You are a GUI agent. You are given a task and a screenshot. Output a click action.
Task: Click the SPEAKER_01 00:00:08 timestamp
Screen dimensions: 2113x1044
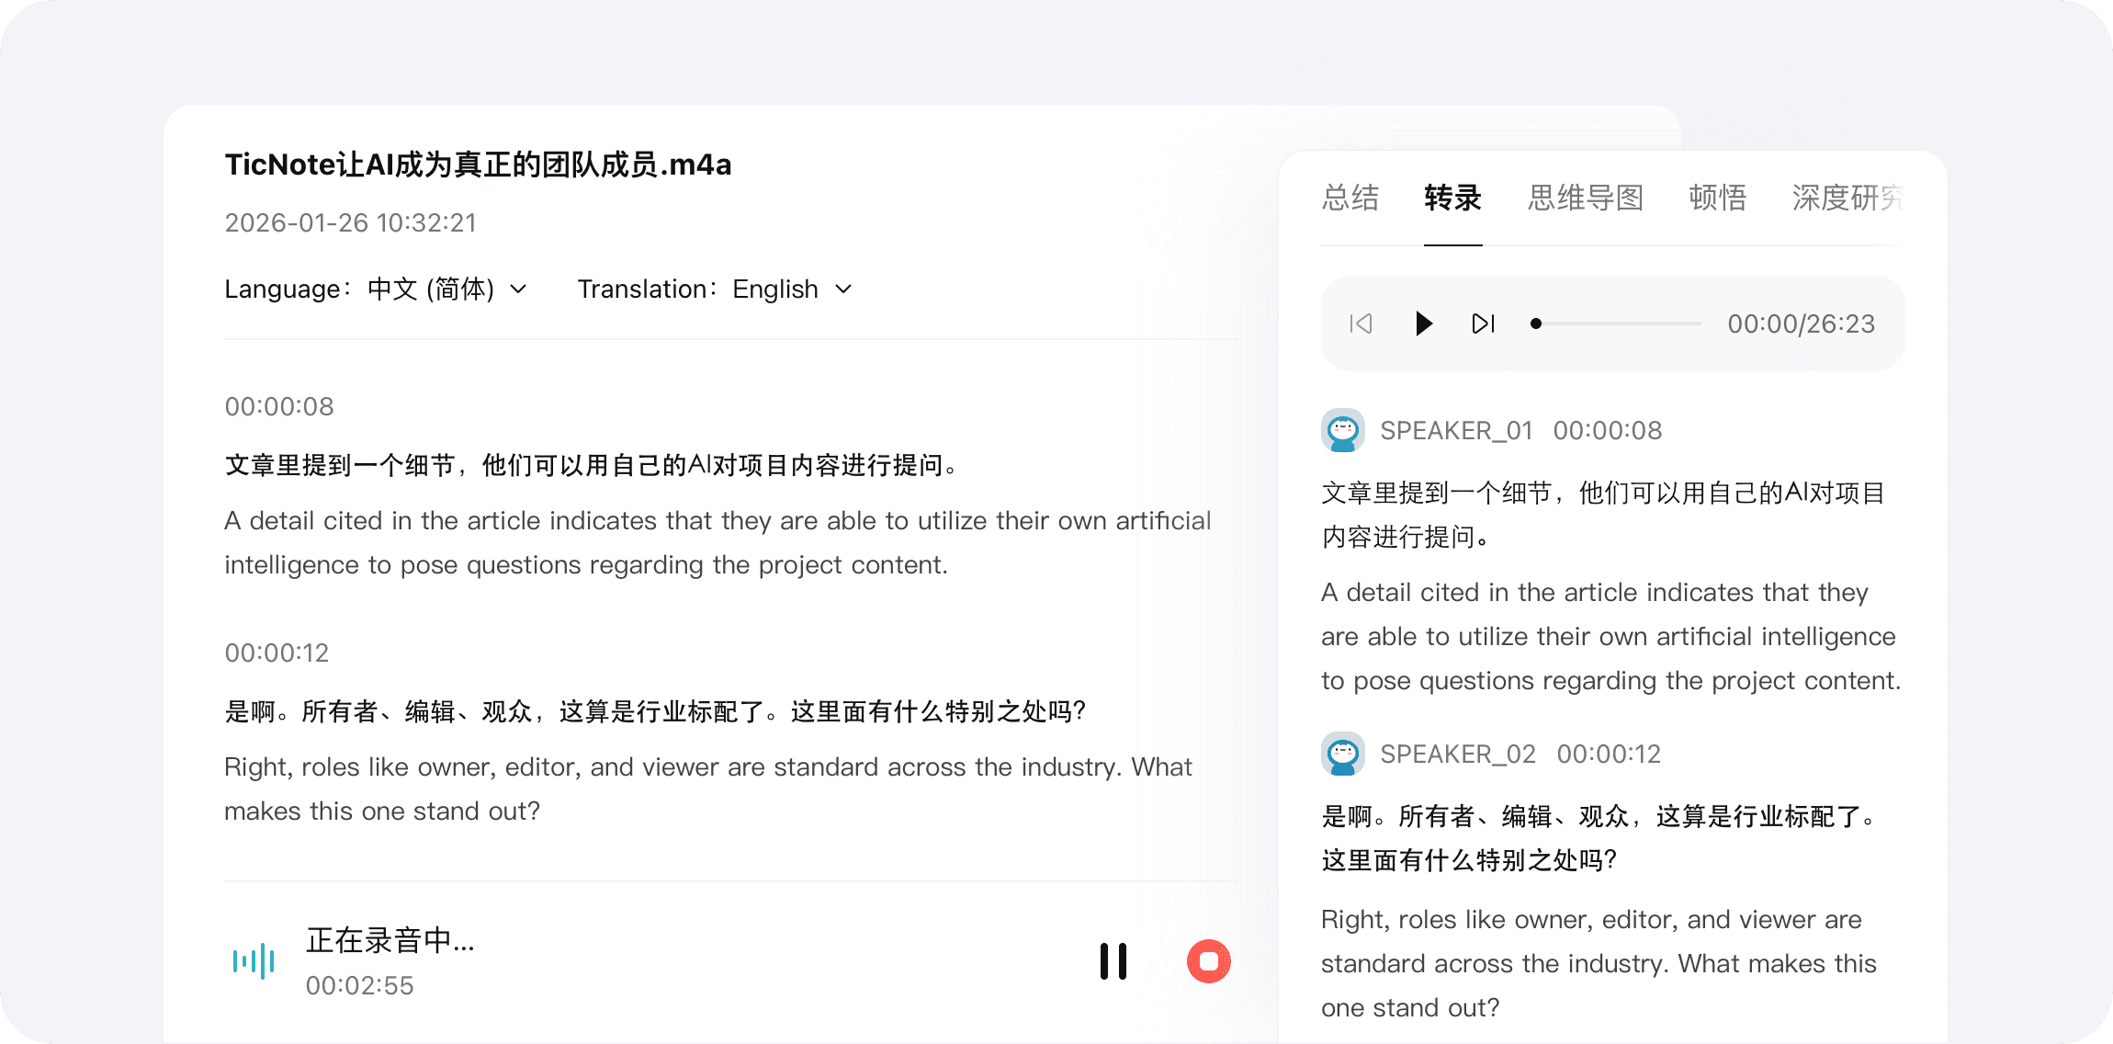1607,430
